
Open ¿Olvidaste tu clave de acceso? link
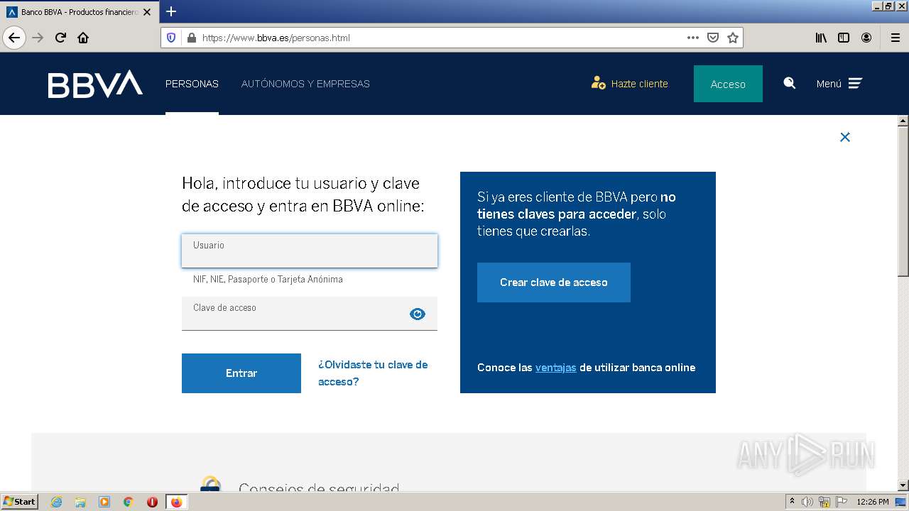click(x=373, y=373)
